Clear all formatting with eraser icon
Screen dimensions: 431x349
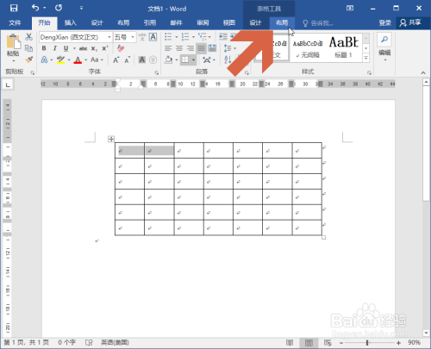[x=121, y=48]
